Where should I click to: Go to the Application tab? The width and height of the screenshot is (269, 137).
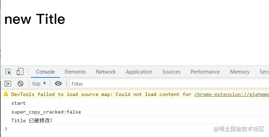tap(139, 72)
